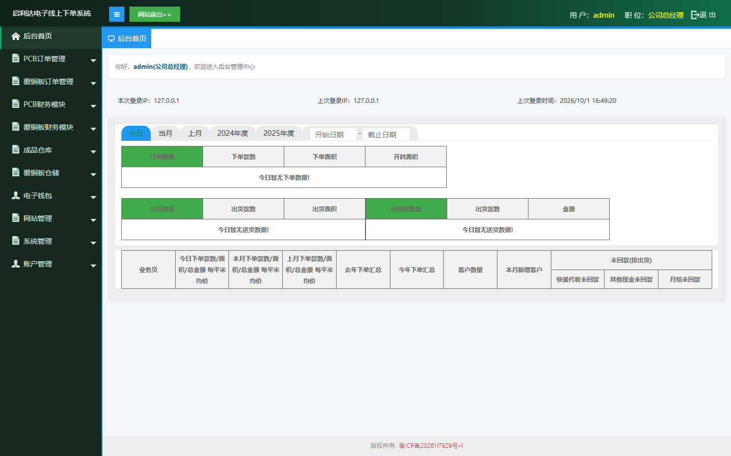The width and height of the screenshot is (731, 456).
Task: Open the 网站前台>> button
Action: point(155,14)
